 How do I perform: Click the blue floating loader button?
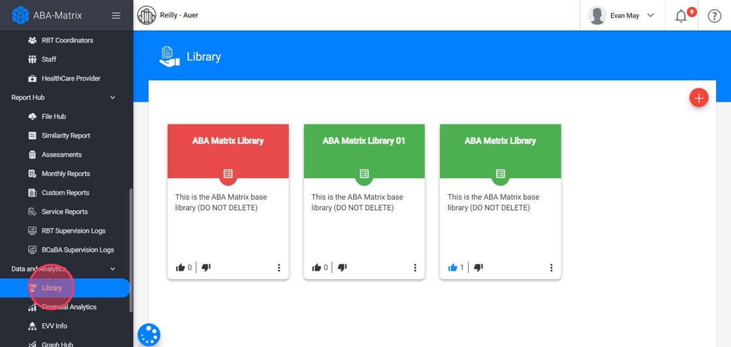click(149, 335)
